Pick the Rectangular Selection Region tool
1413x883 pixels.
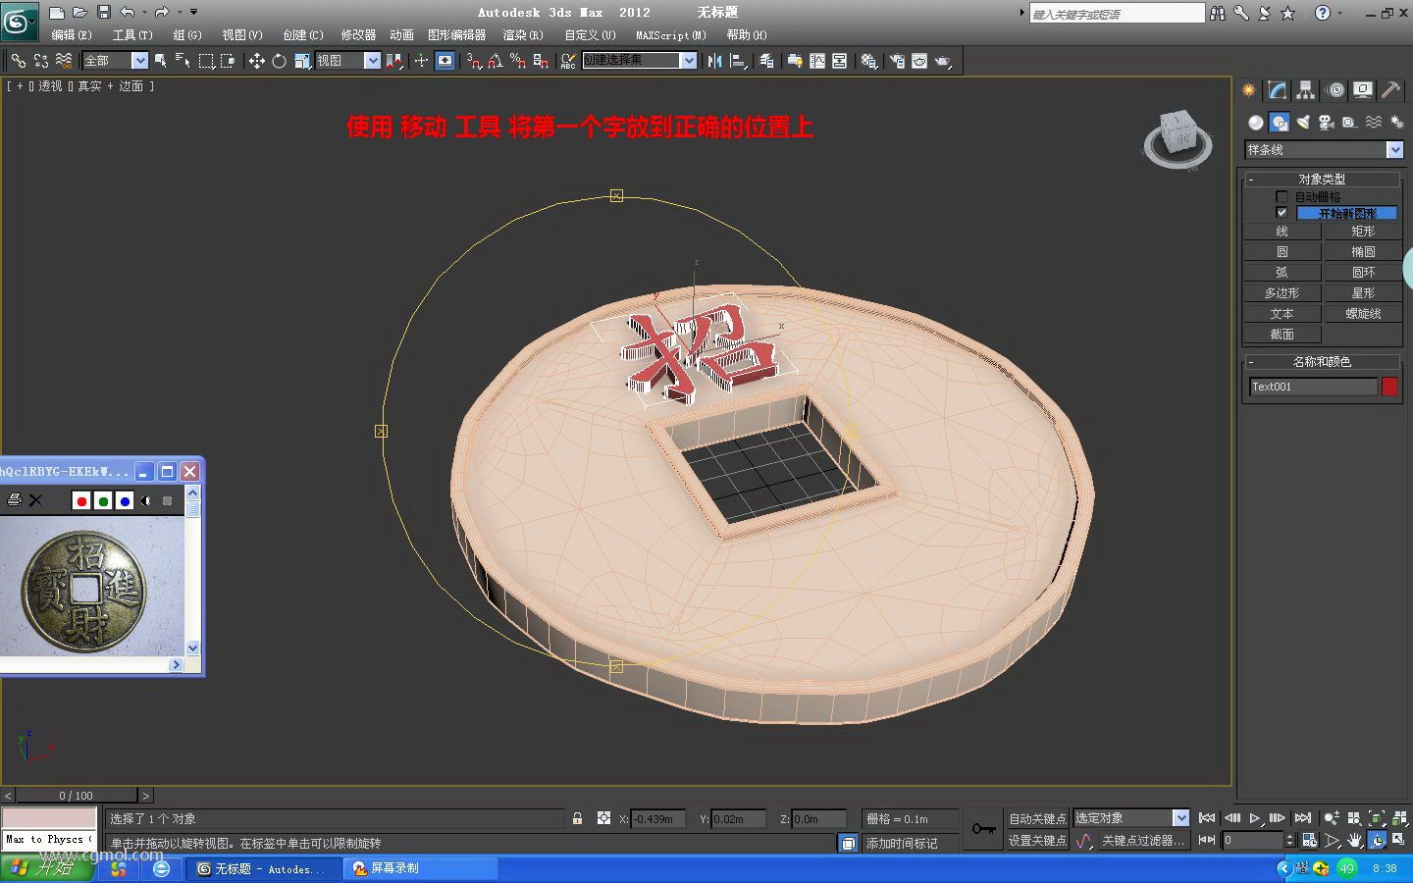(x=206, y=61)
